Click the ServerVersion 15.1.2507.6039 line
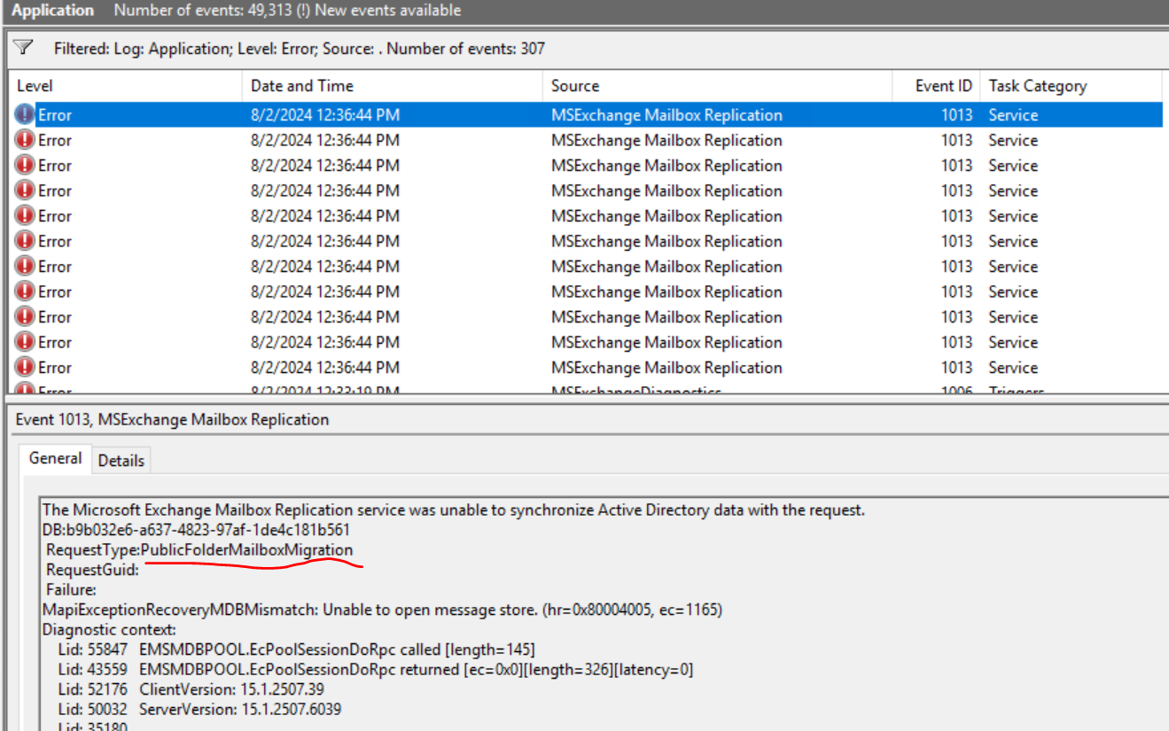The height and width of the screenshot is (731, 1169). (199, 709)
